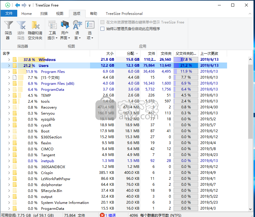Select the 360SANDBOX folder row

114,167
